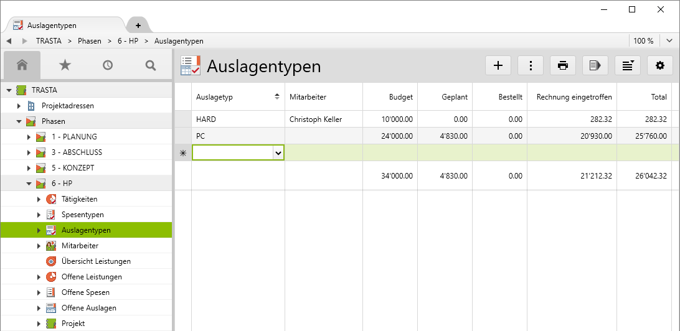Click the search magnifier icon in sidebar
Image resolution: width=680 pixels, height=331 pixels.
151,65
